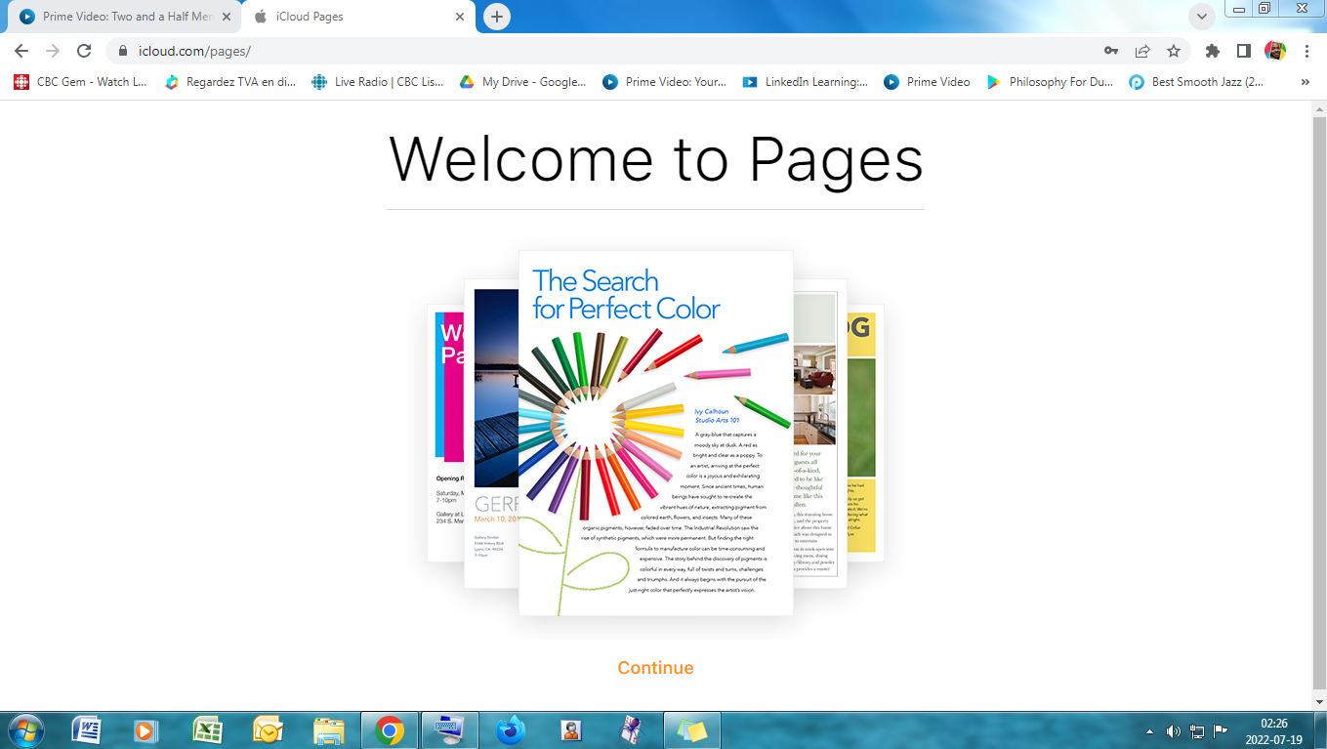Select the Search for Perfect Color template

tap(655, 433)
